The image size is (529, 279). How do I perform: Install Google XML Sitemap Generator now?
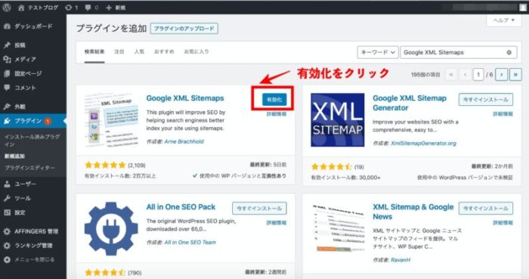(x=486, y=100)
